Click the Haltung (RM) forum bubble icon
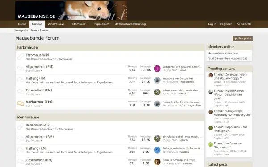This screenshot has width=268, height=167. [21, 150]
